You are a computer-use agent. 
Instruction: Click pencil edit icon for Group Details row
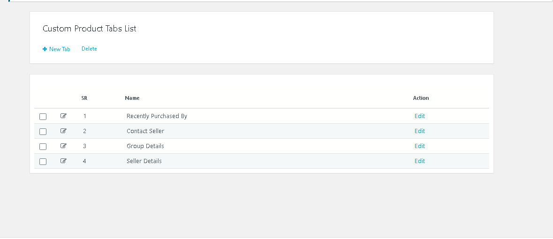[x=63, y=146]
